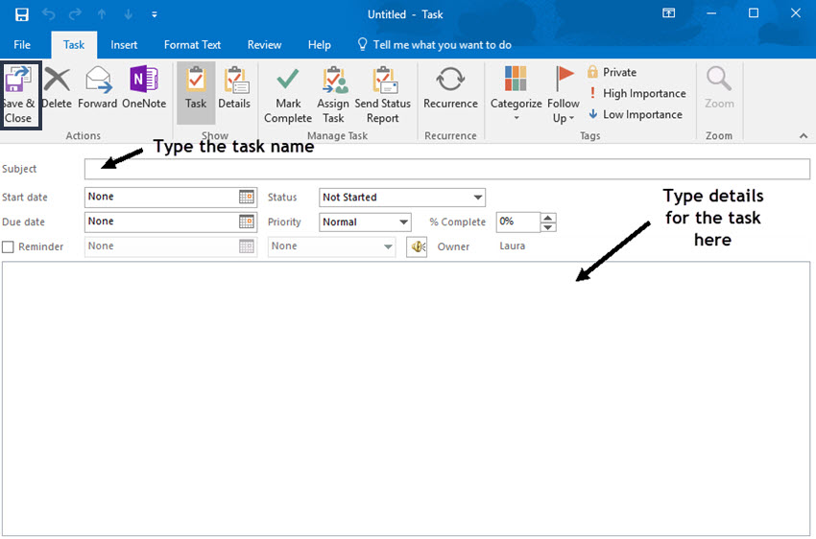
Task: Open the Reminder time dropdown
Action: [x=388, y=246]
